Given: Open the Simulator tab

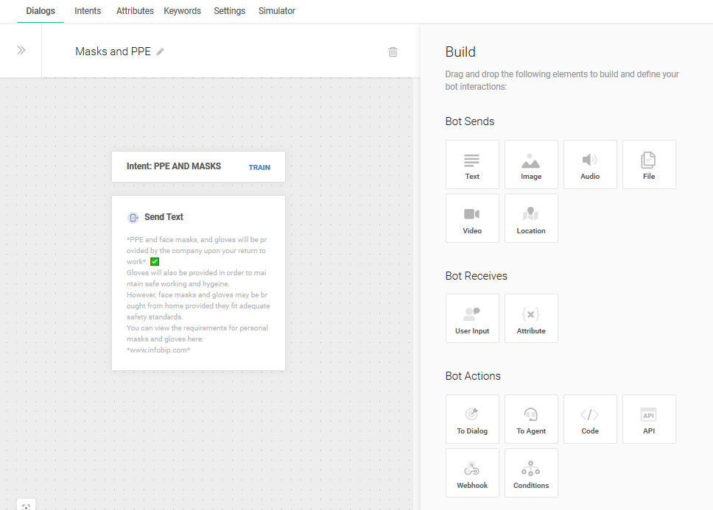Looking at the screenshot, I should pos(277,11).
